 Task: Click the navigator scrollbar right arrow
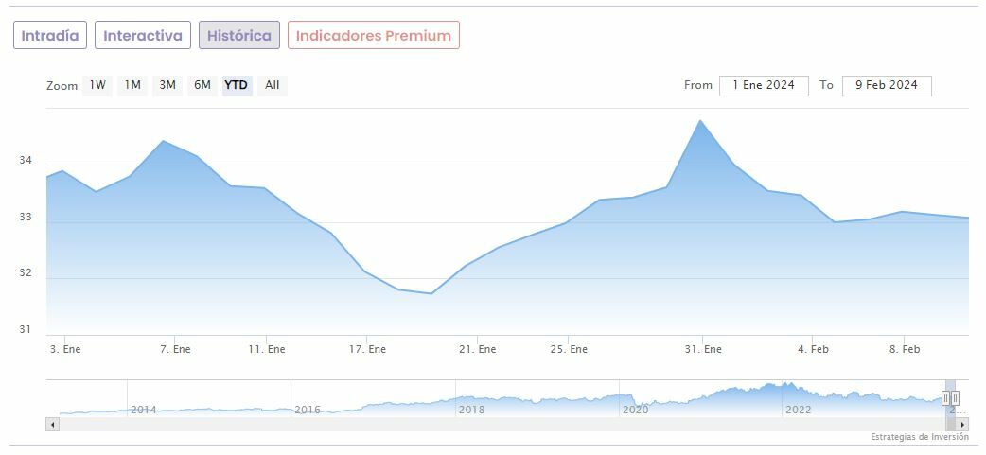tap(963, 425)
